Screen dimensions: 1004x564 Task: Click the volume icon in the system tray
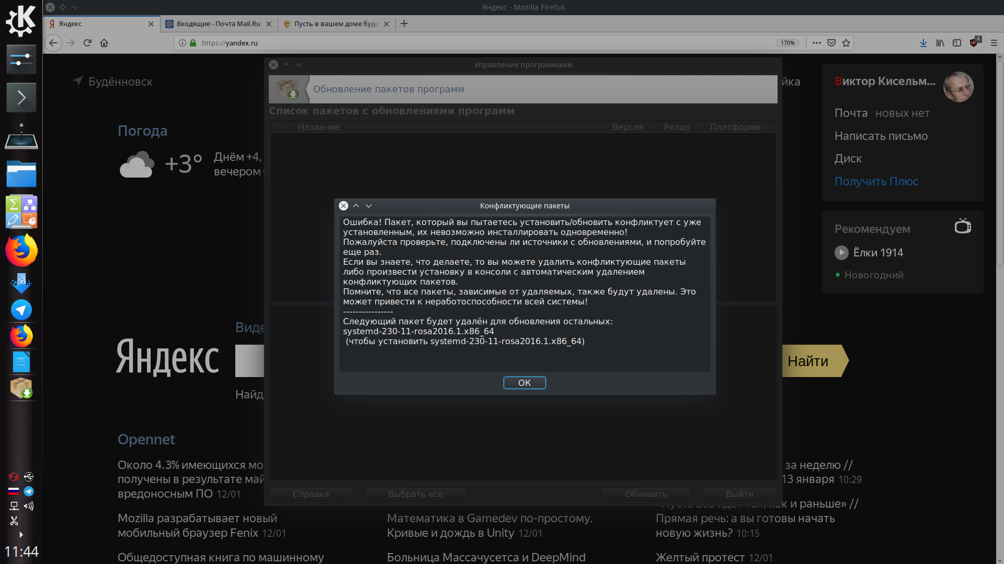coord(29,506)
